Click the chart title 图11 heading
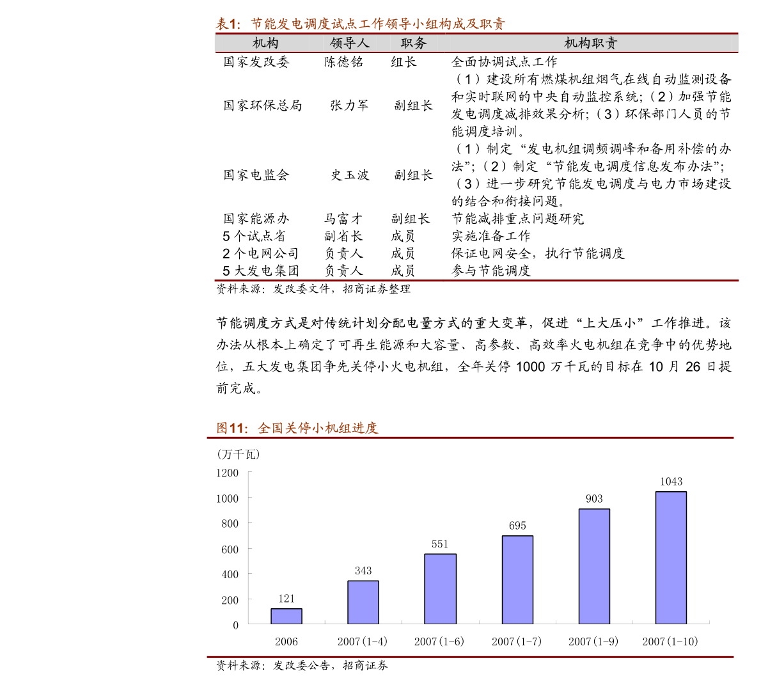Viewport: 761px width, 685px height. coord(297,428)
